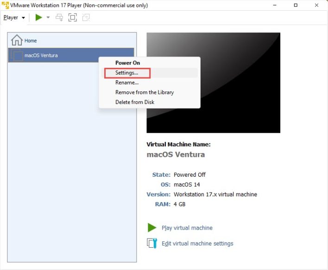Minimize the VMware Player window
This screenshot has height=270, width=328.
[x=275, y=5]
